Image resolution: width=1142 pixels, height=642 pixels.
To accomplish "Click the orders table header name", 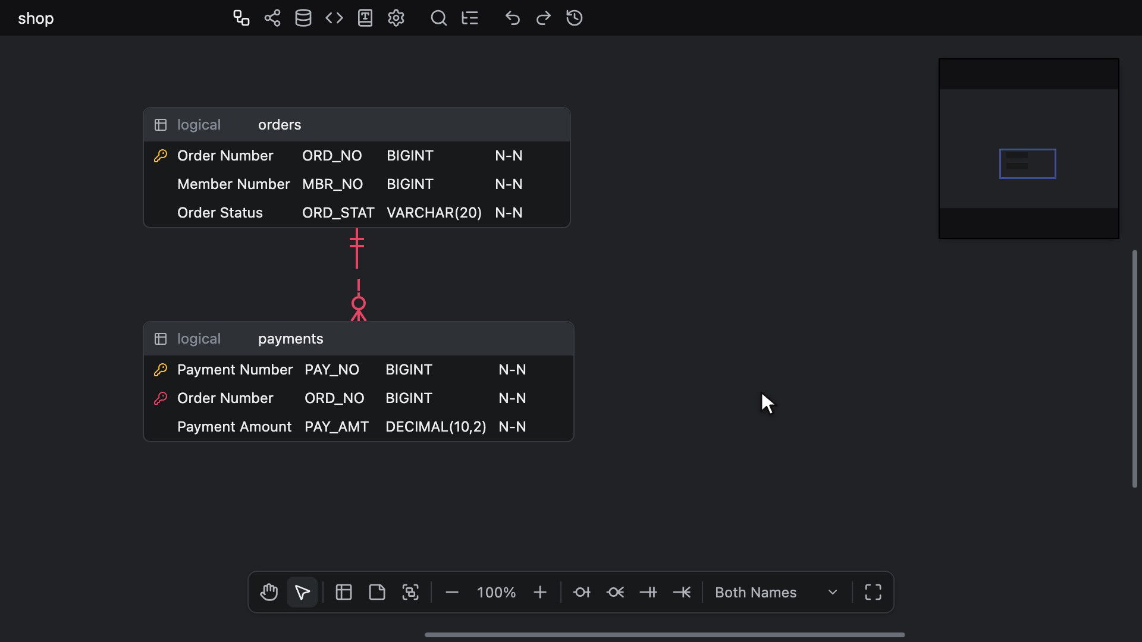I will 280,125.
